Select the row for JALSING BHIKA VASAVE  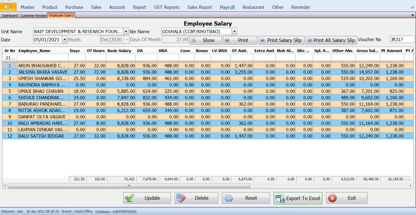(43, 72)
